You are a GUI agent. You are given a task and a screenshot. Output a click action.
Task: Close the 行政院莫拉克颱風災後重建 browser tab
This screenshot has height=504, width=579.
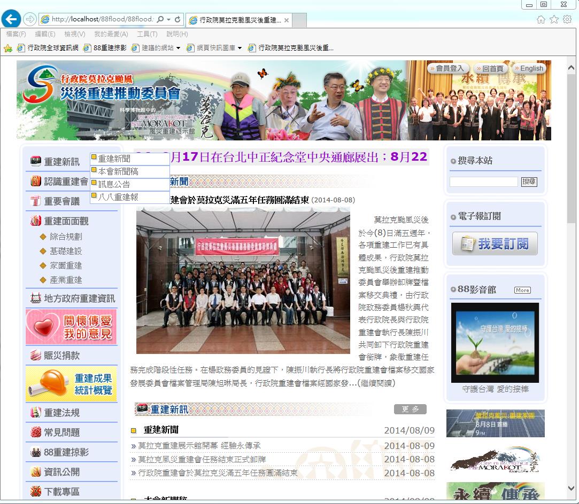click(x=287, y=20)
